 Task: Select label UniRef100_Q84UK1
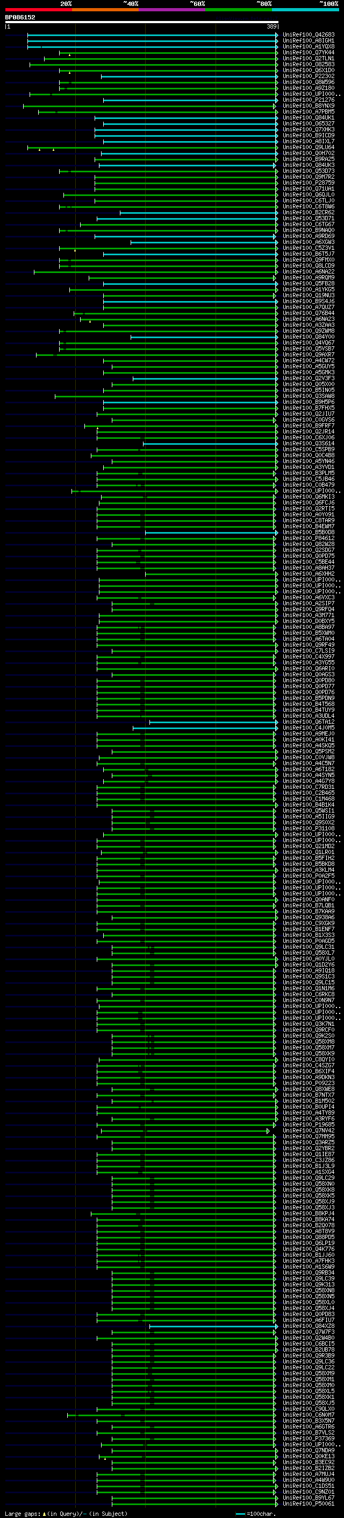(309, 118)
